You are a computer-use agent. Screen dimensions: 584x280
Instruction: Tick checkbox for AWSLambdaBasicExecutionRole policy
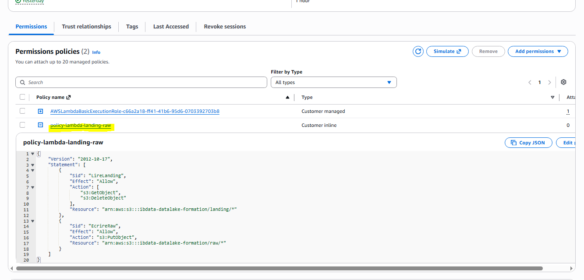click(x=22, y=111)
